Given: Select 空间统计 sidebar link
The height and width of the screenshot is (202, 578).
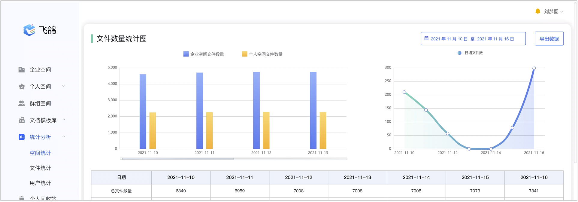Looking at the screenshot, I should tap(40, 153).
